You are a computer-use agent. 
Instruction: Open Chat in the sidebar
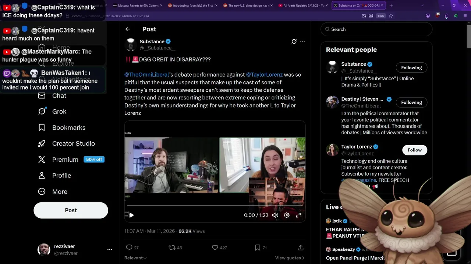(x=53, y=96)
